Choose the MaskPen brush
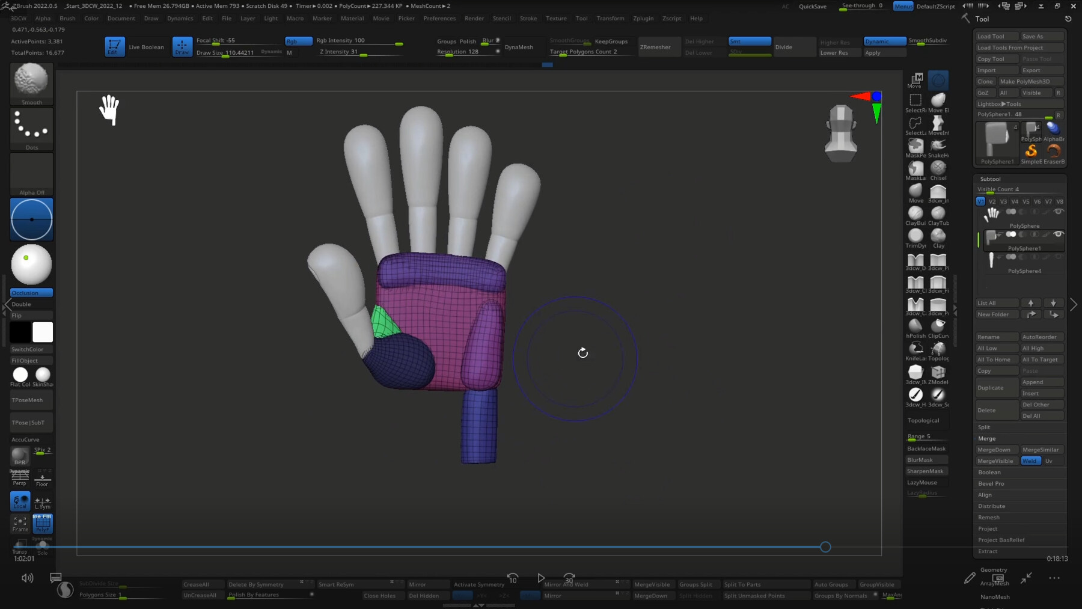1082x609 pixels. click(x=915, y=145)
